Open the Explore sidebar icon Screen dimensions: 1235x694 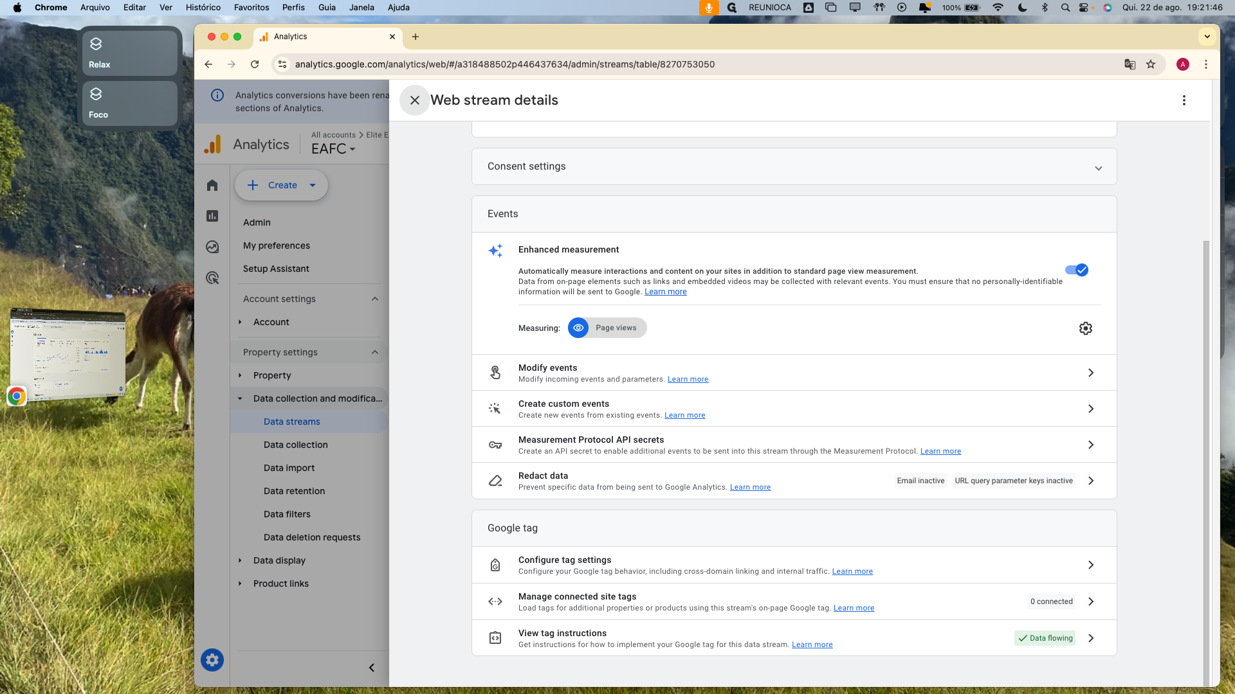(x=212, y=247)
